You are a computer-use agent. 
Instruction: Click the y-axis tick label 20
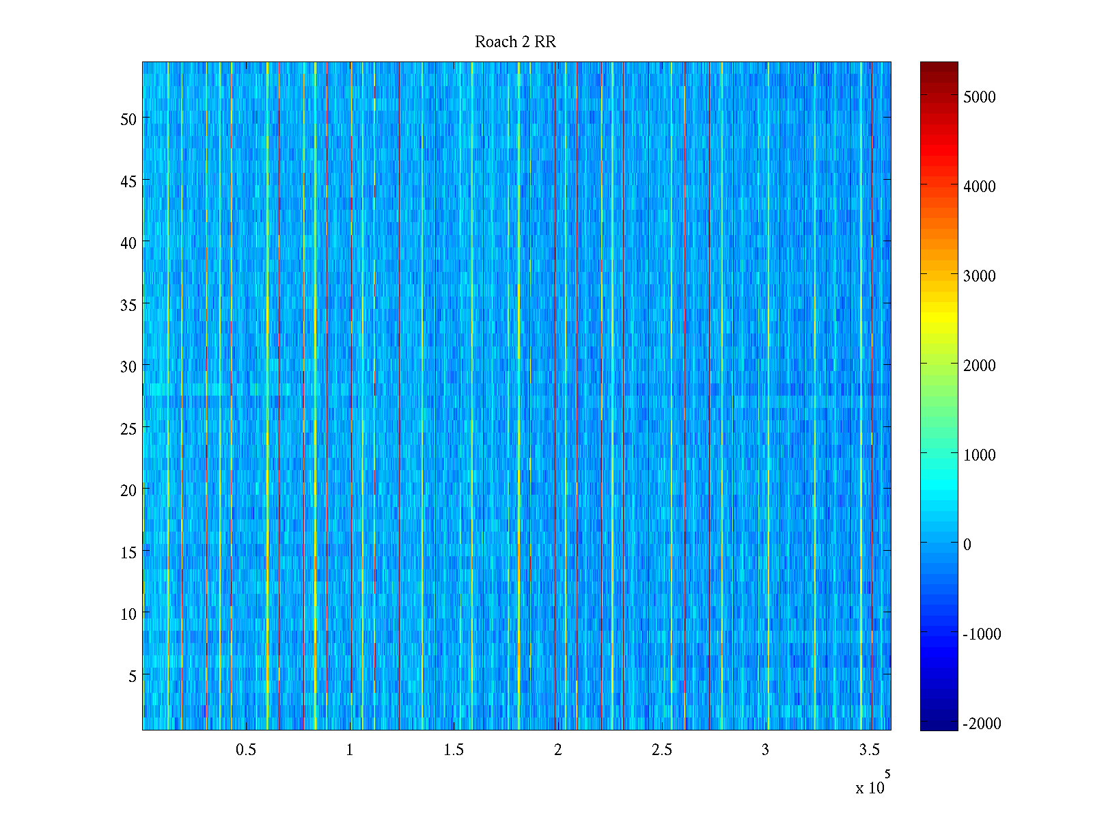128,491
